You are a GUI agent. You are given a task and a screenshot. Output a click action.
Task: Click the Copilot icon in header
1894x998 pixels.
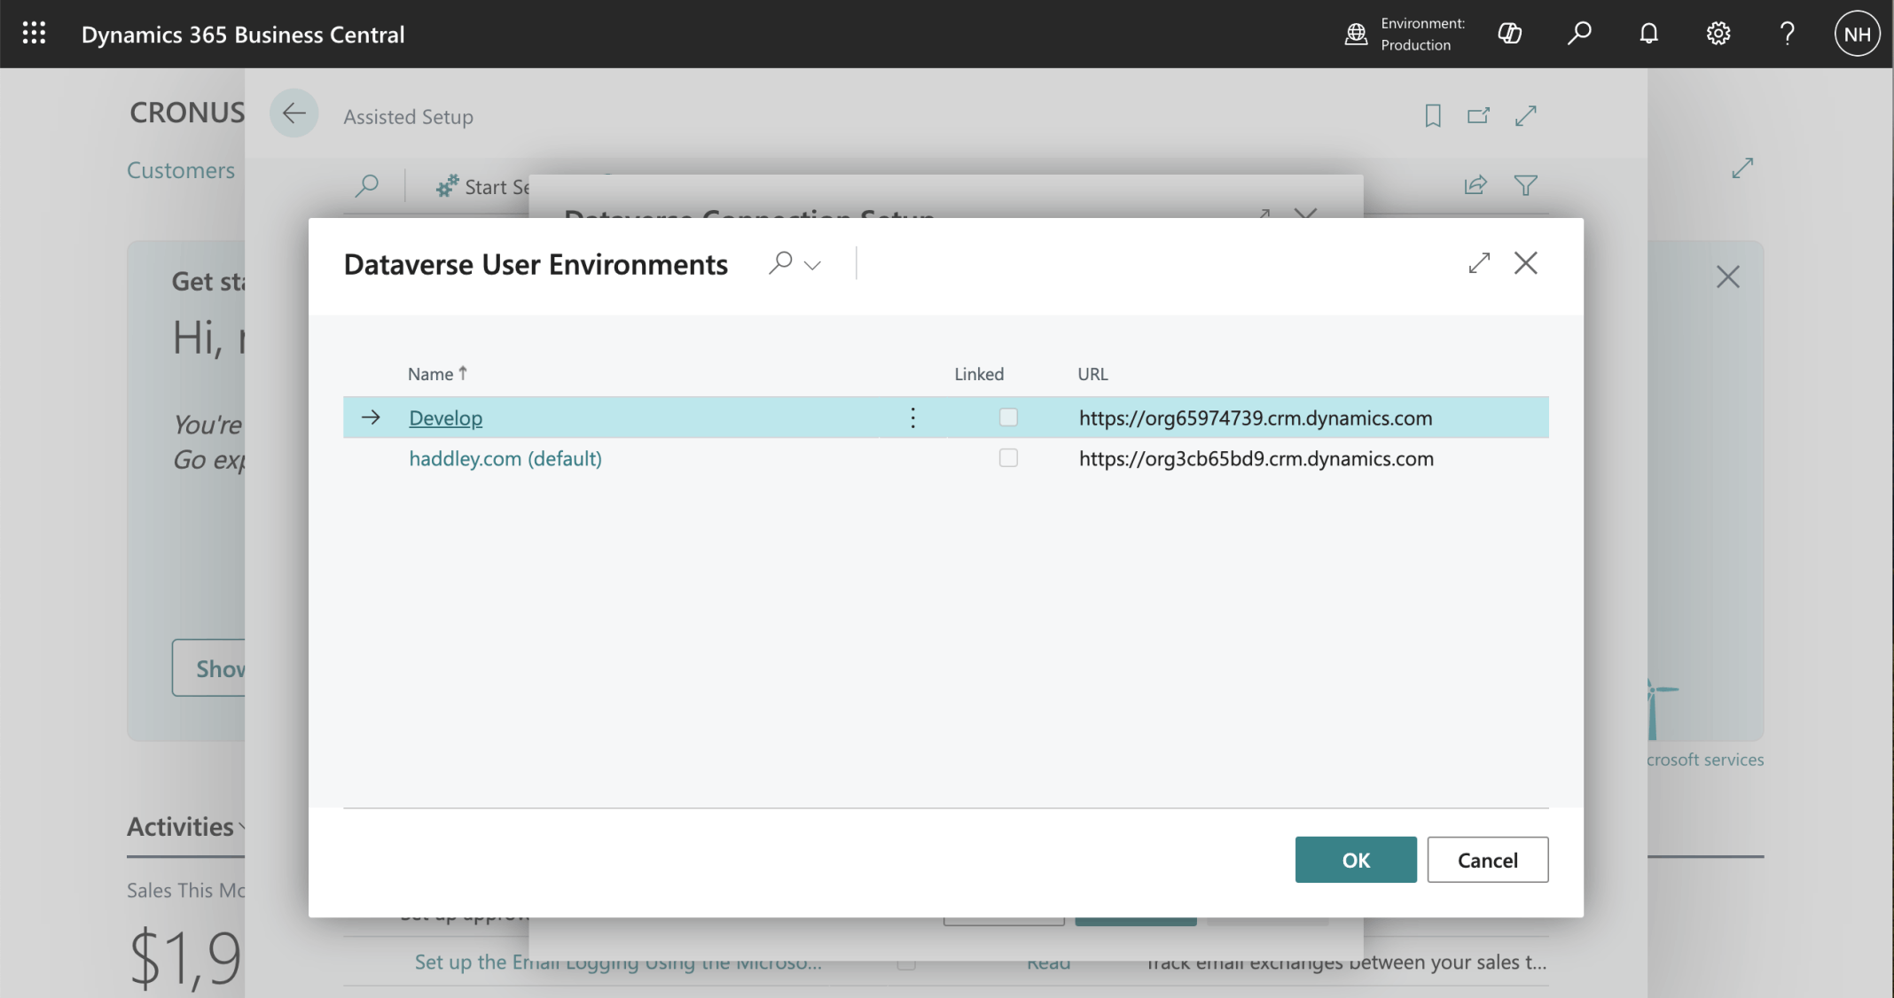pos(1509,34)
